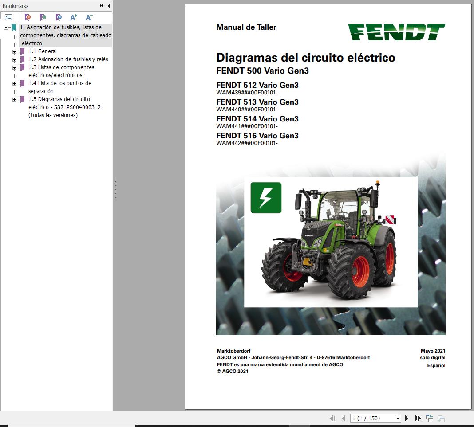
Task: Expand the 1.1 General bookmark
Action: (x=14, y=51)
